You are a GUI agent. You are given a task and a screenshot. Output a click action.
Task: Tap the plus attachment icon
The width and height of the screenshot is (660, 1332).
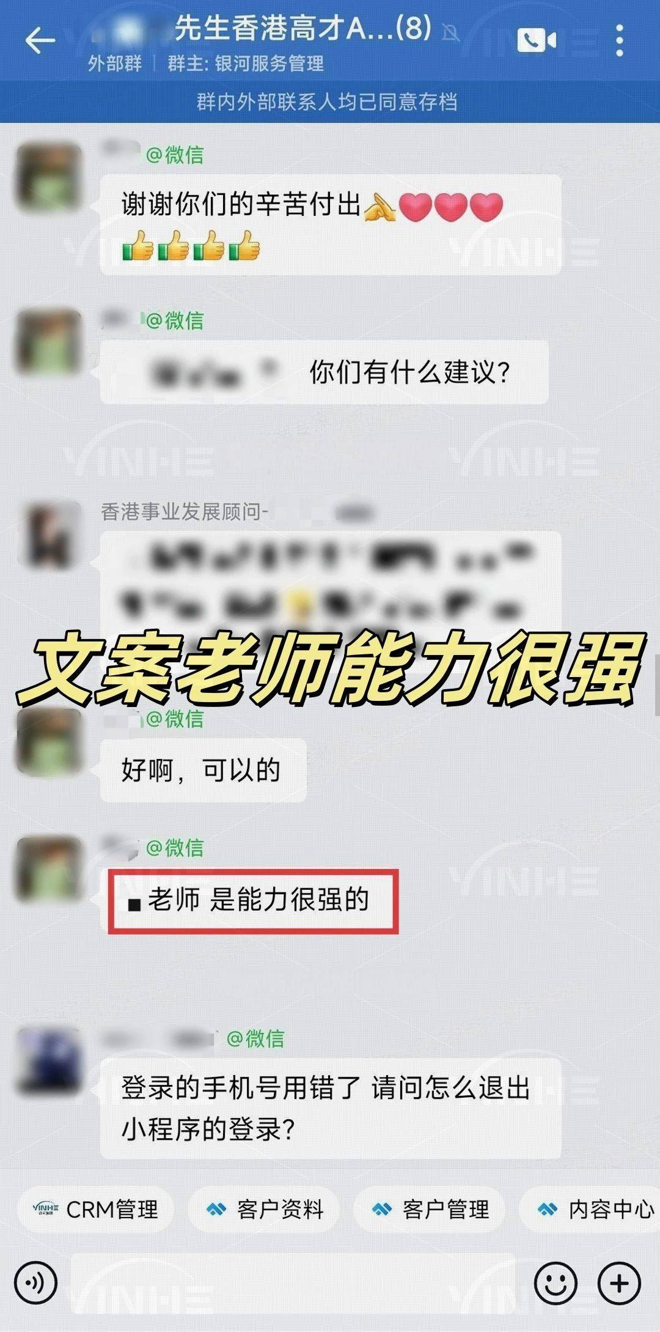click(x=619, y=1282)
